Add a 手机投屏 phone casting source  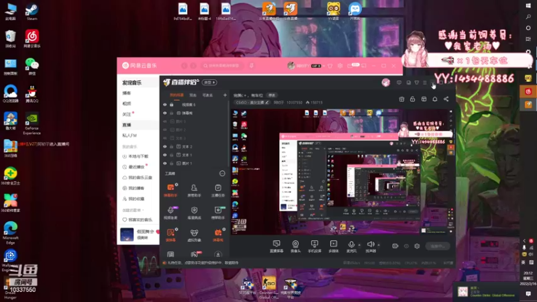[314, 246]
